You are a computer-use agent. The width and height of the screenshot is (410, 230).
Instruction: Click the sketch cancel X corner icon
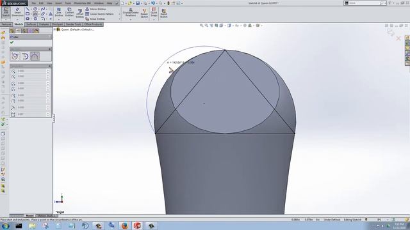(x=398, y=38)
